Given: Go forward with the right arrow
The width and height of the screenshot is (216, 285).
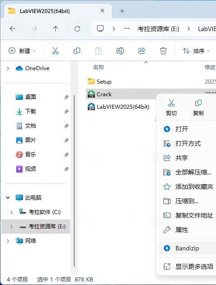Looking at the screenshot, I should 34,28.
